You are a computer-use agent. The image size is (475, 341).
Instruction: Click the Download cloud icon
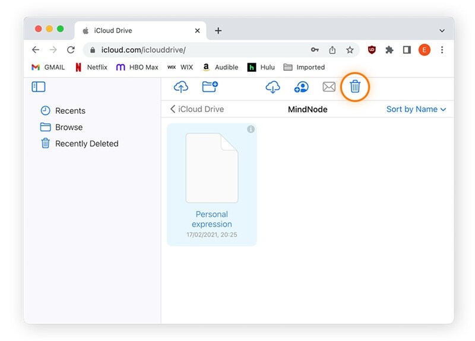click(x=273, y=87)
